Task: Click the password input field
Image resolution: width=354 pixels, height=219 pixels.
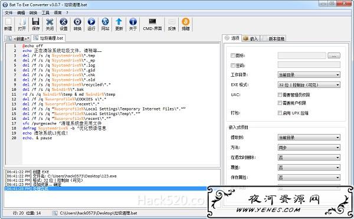Action: (x=309, y=65)
